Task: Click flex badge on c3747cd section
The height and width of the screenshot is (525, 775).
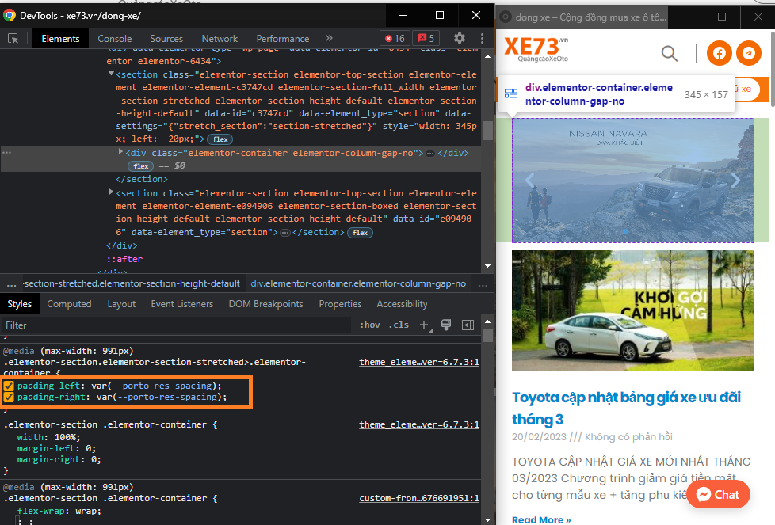Action: (x=220, y=139)
